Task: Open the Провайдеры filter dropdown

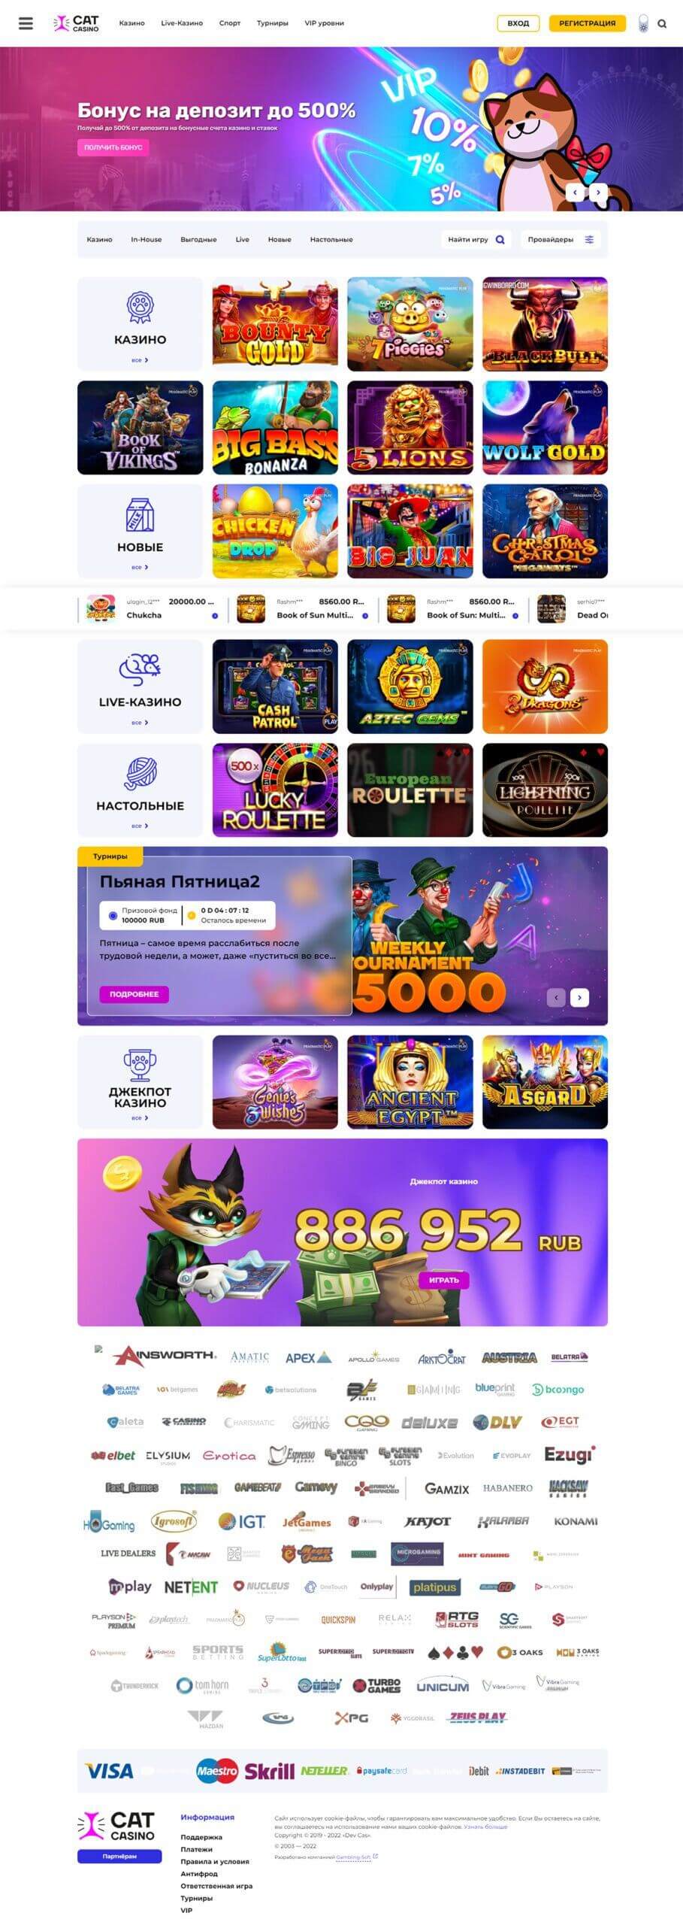Action: pos(561,240)
